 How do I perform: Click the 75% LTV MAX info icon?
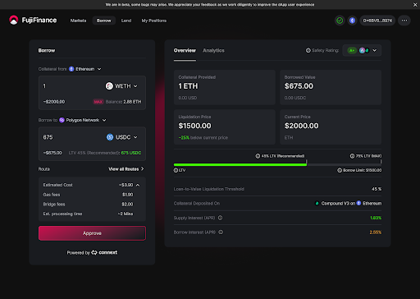point(352,156)
